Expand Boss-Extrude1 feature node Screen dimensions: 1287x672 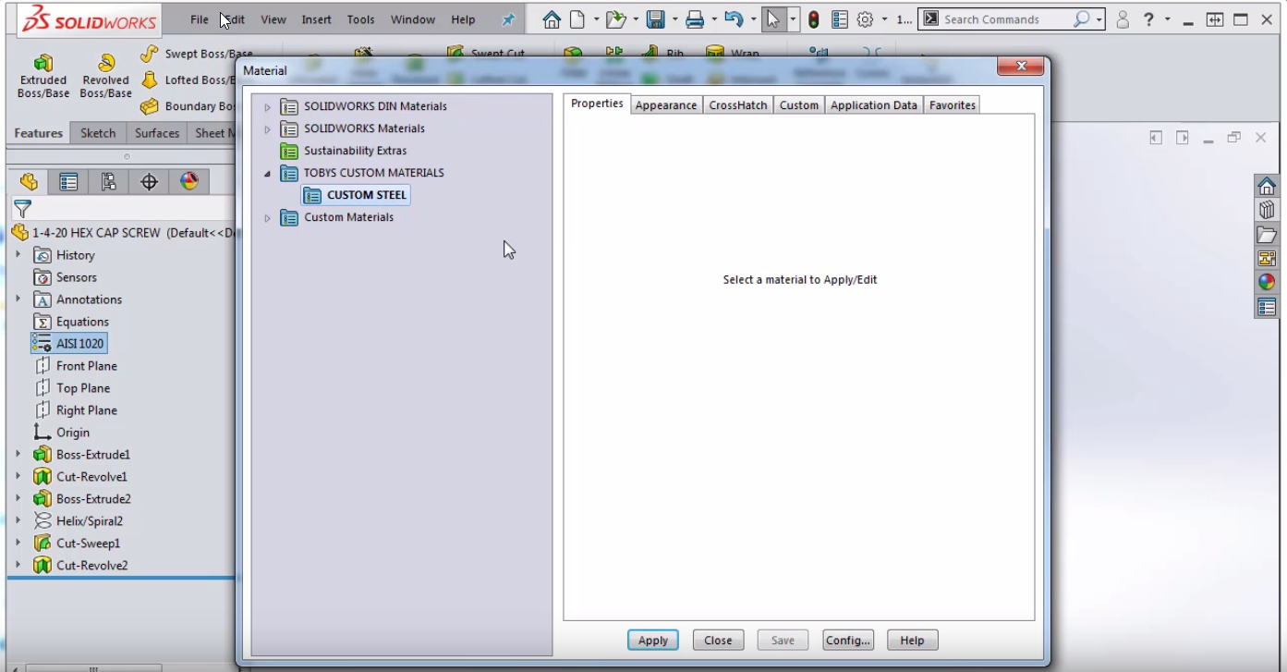pyautogui.click(x=18, y=454)
